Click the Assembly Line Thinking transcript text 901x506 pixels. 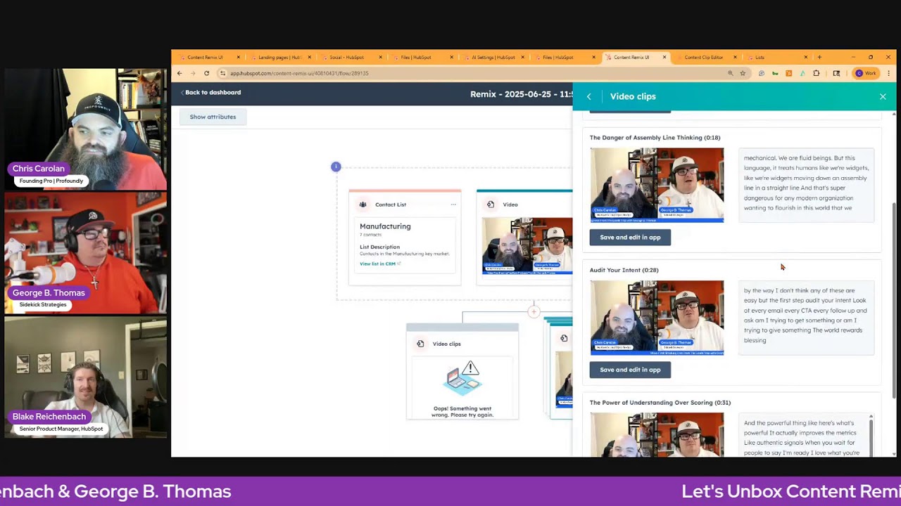tap(806, 183)
